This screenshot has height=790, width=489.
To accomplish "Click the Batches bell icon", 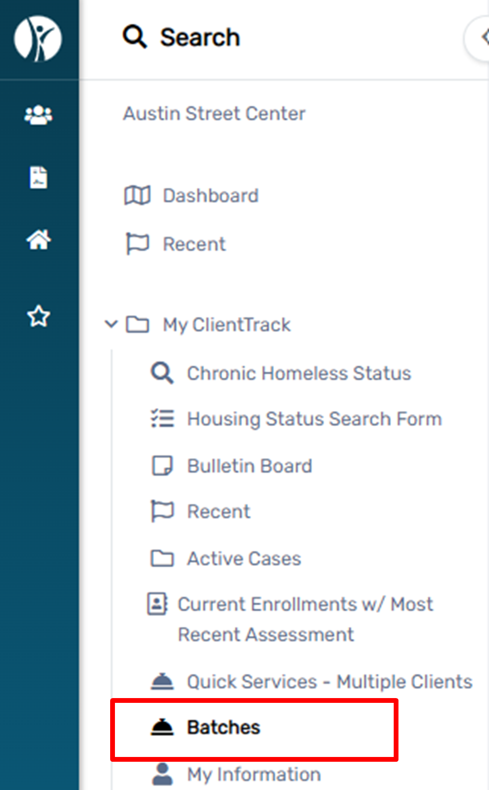I will (162, 726).
